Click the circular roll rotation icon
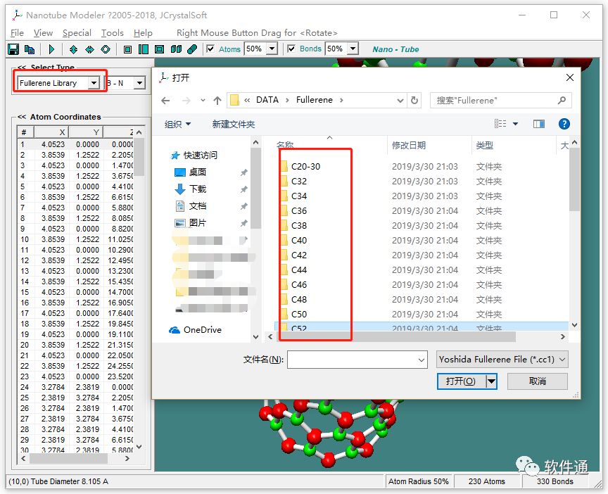Viewport: 608px width, 494px height. 106,49
